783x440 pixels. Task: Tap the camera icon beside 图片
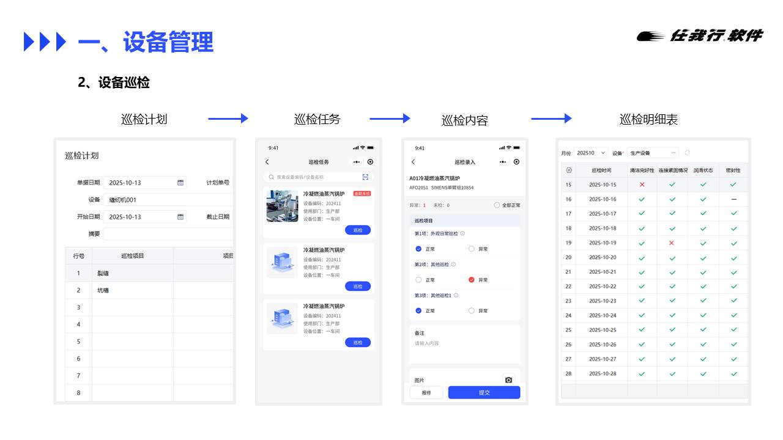click(x=508, y=380)
